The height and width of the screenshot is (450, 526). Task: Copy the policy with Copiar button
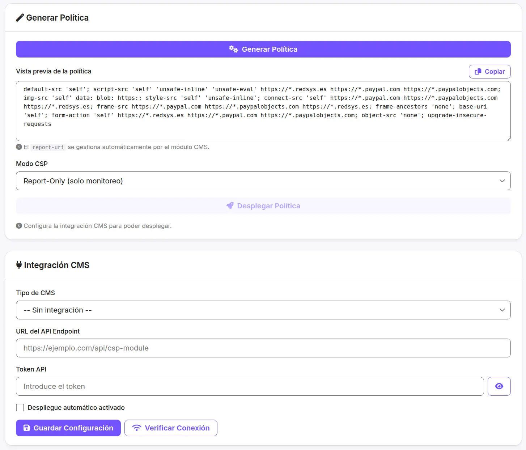pos(489,72)
